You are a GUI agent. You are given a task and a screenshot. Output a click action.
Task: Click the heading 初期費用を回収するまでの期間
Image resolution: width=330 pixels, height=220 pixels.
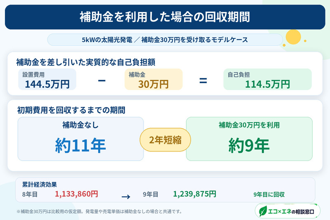71,110
